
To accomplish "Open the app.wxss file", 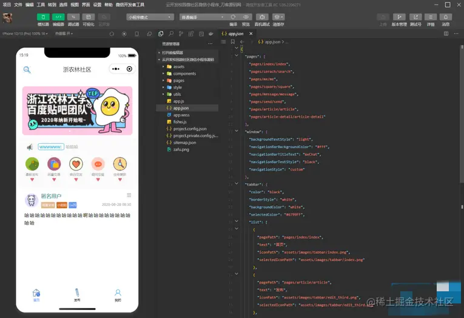I will [181, 115].
